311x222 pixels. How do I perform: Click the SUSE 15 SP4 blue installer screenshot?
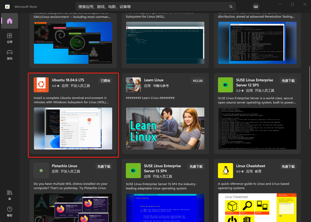165,208
